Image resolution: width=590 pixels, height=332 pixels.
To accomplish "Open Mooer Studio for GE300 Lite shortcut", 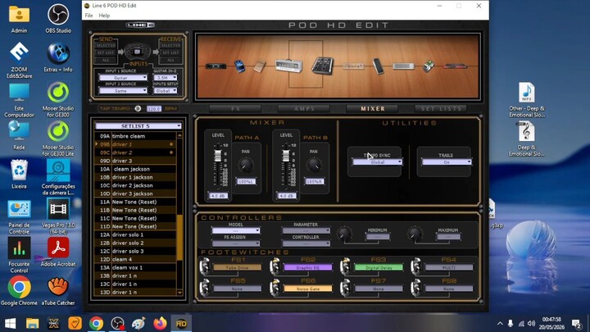I will coord(58,138).
